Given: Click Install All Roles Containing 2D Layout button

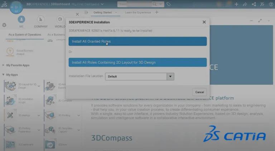Looking at the screenshot, I should (x=137, y=62).
